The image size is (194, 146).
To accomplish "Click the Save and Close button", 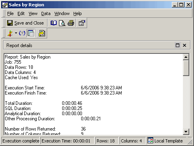I will [25, 23].
